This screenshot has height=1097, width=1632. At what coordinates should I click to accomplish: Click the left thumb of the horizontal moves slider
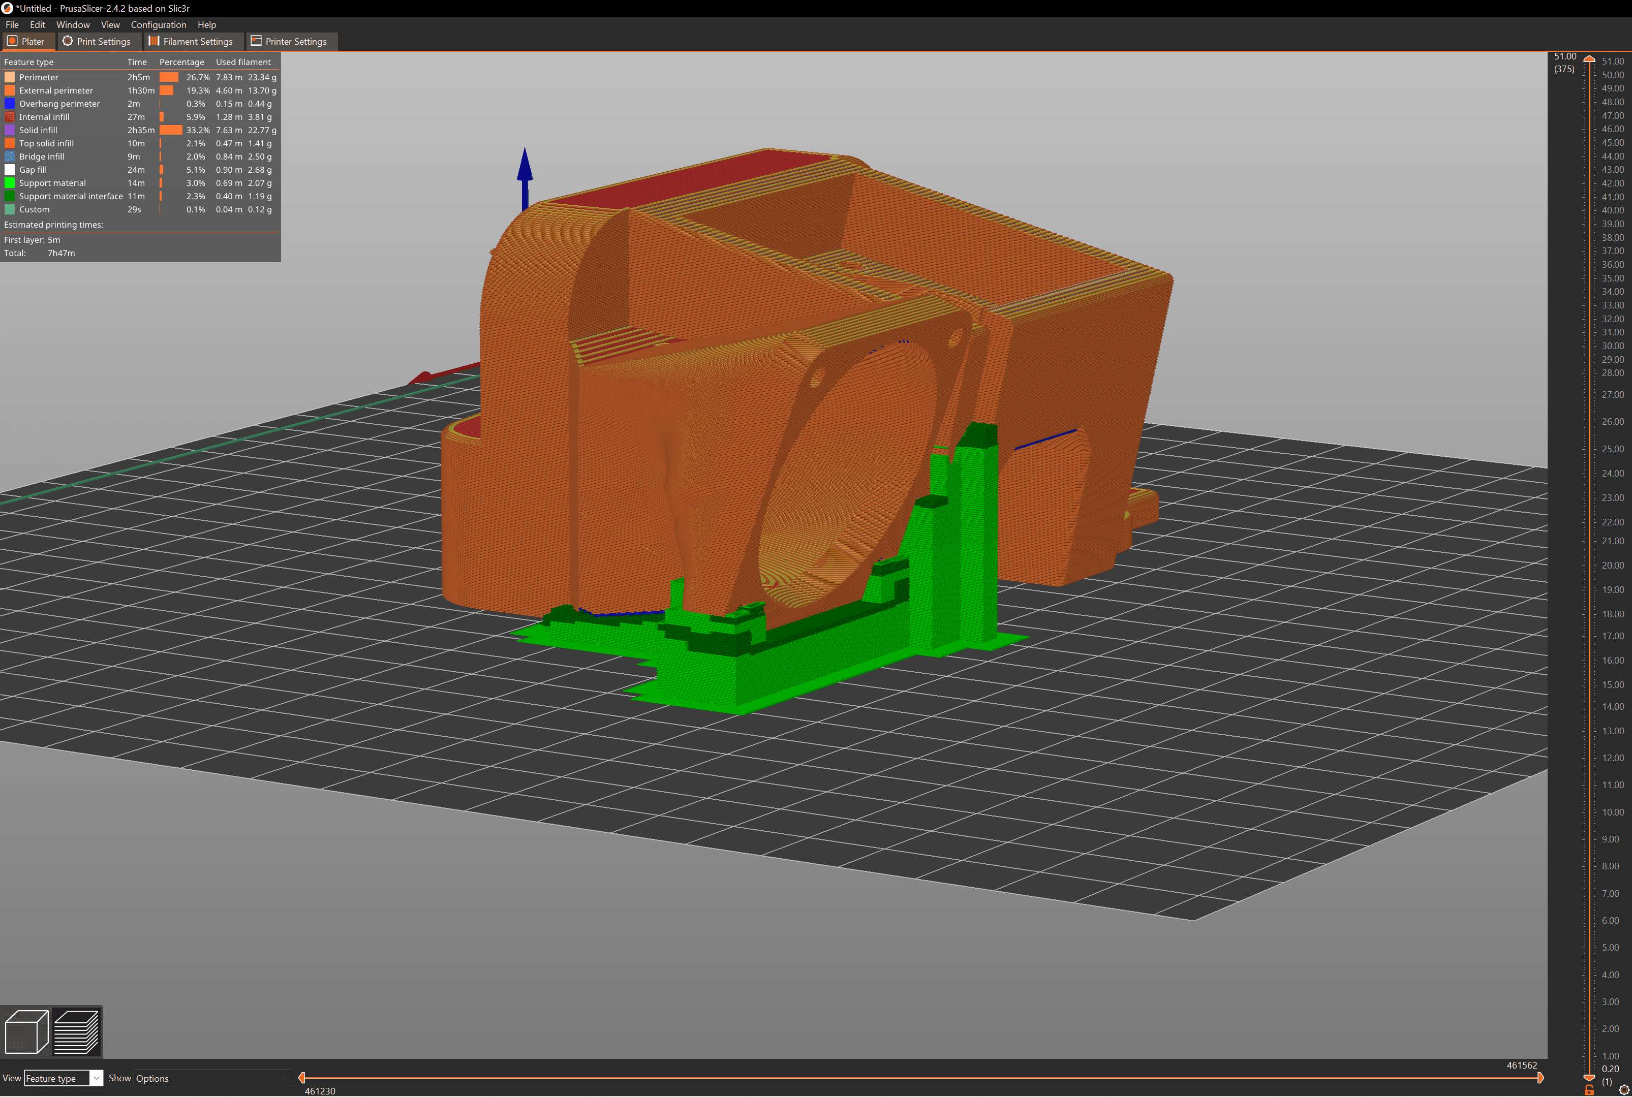[x=301, y=1078]
